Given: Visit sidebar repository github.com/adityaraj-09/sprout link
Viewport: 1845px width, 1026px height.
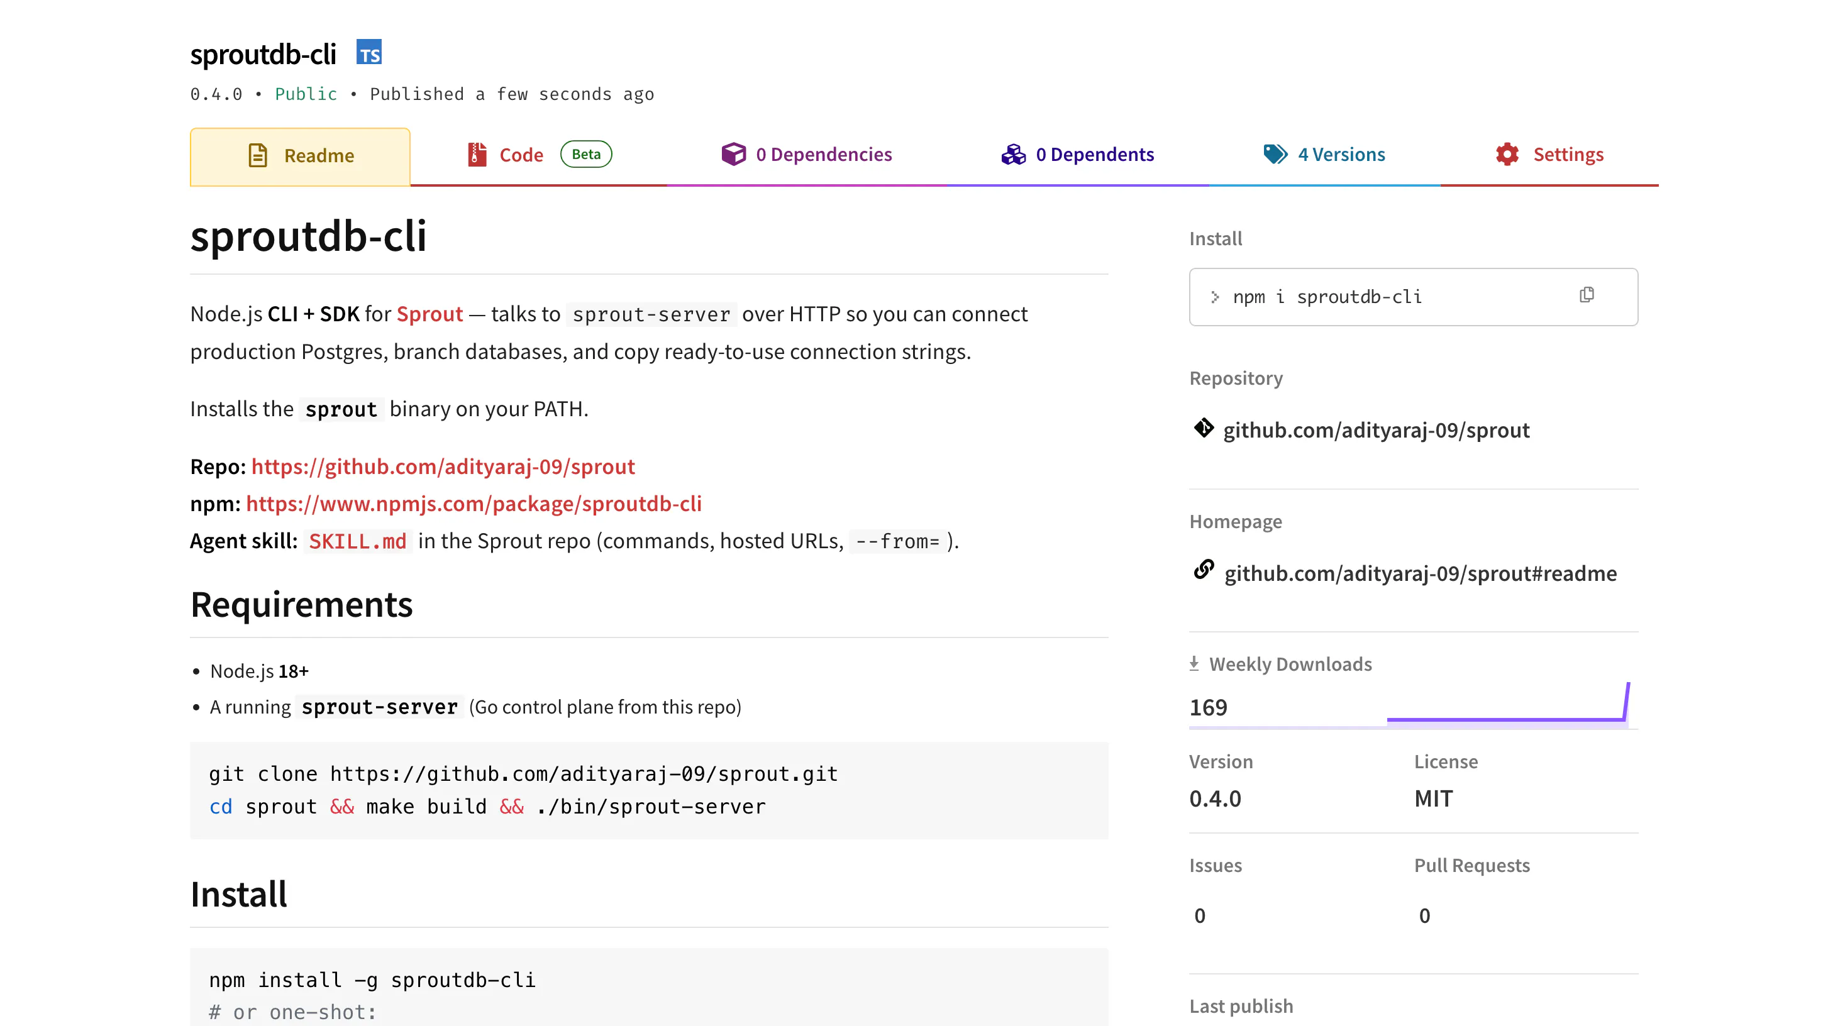Looking at the screenshot, I should [x=1376, y=429].
